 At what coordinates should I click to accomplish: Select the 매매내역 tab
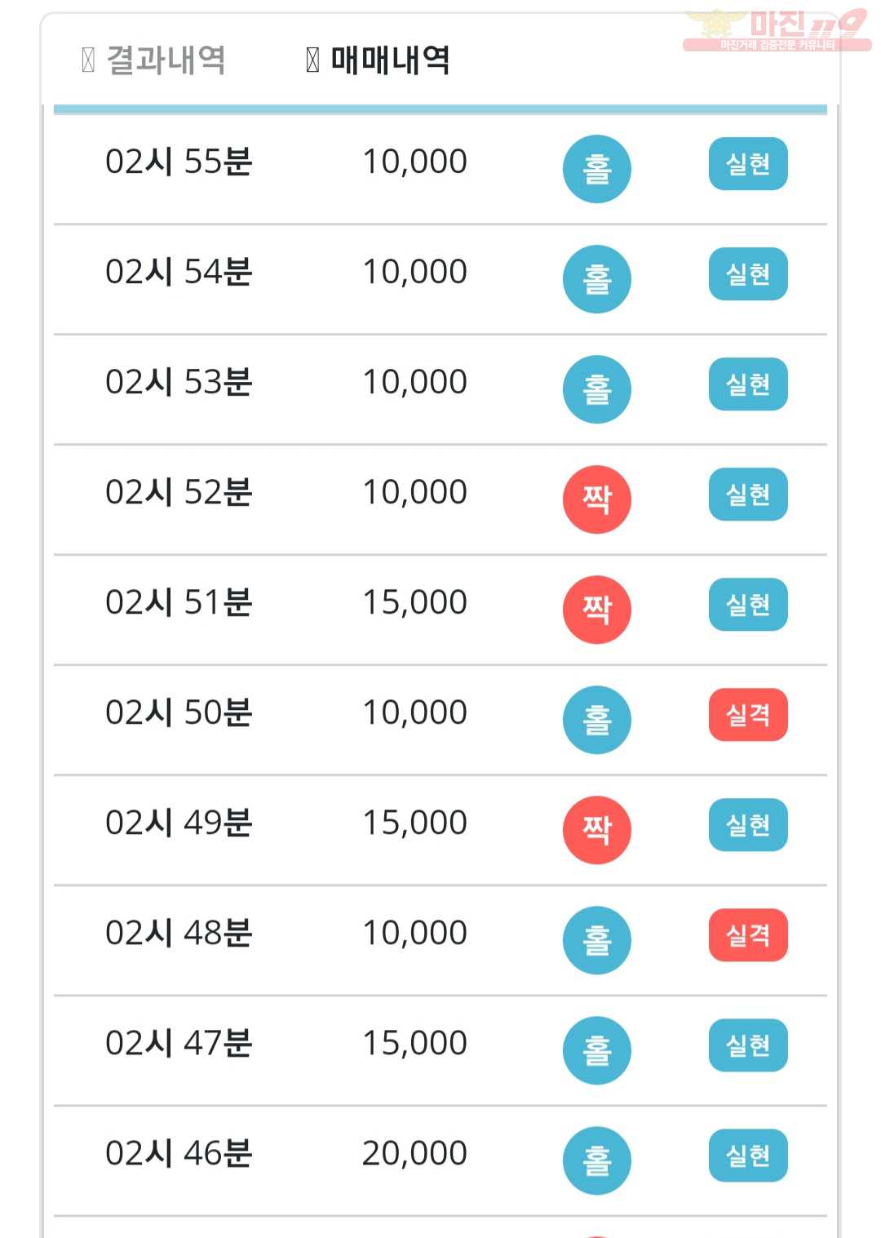[378, 60]
